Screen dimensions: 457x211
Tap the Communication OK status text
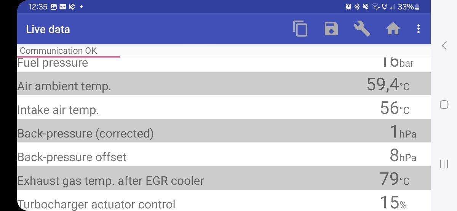pyautogui.click(x=58, y=51)
